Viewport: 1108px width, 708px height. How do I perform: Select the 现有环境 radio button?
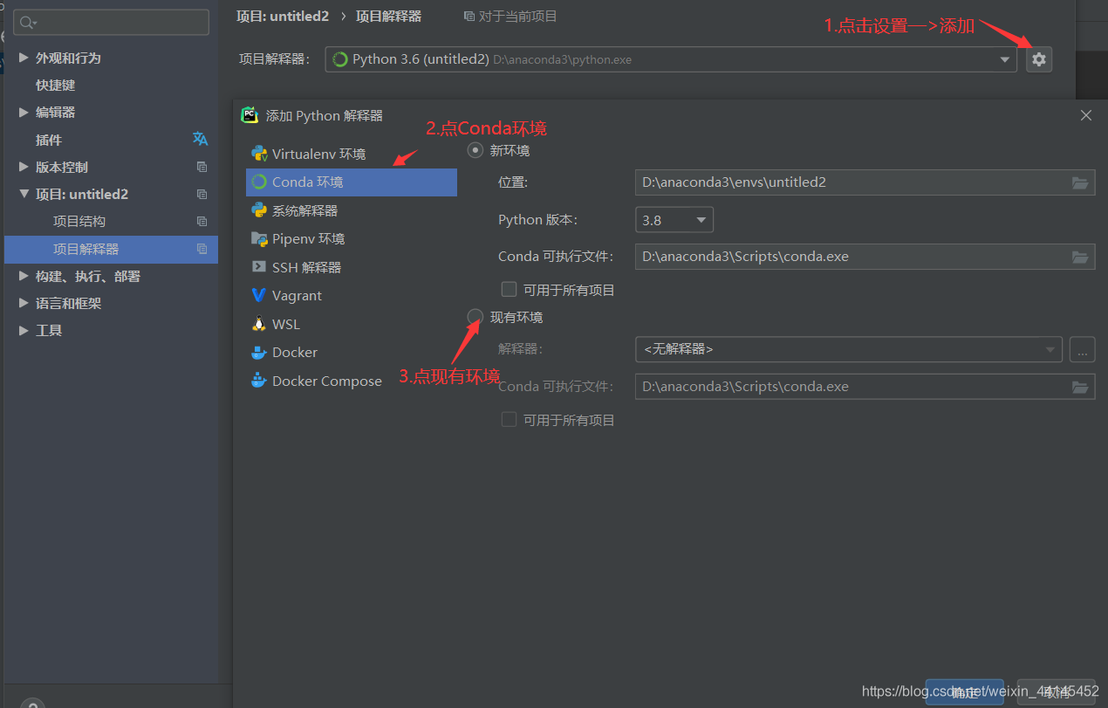point(475,316)
